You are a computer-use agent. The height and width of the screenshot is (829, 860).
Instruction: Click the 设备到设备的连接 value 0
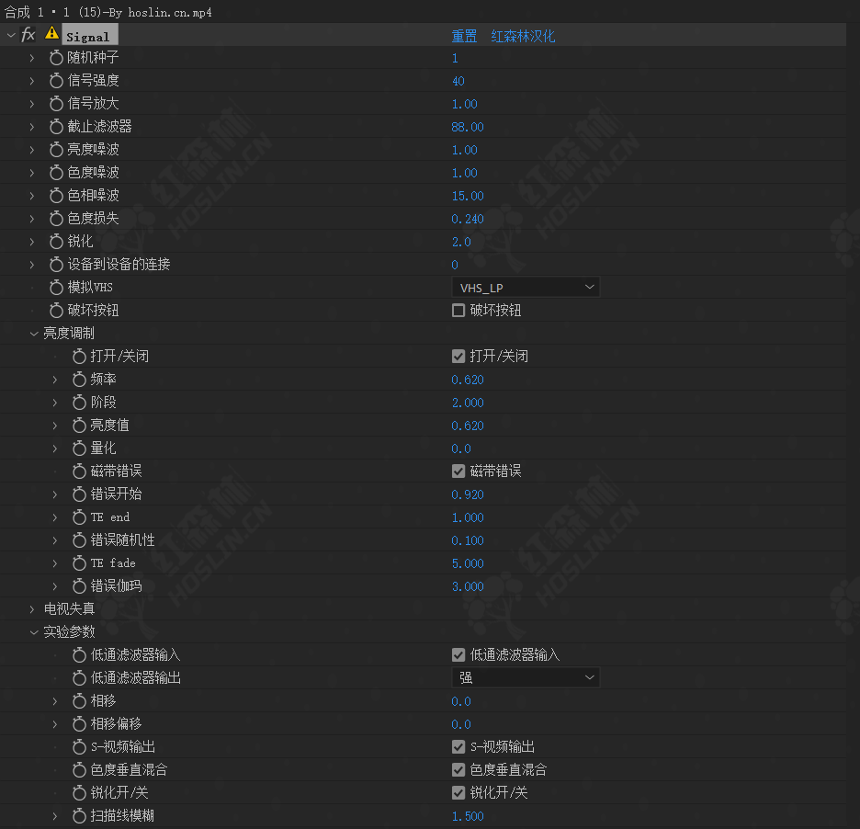click(455, 265)
